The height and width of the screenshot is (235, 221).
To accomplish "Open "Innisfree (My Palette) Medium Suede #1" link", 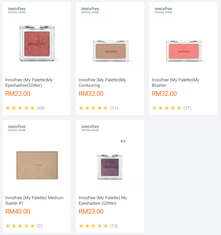I will tap(34, 201).
